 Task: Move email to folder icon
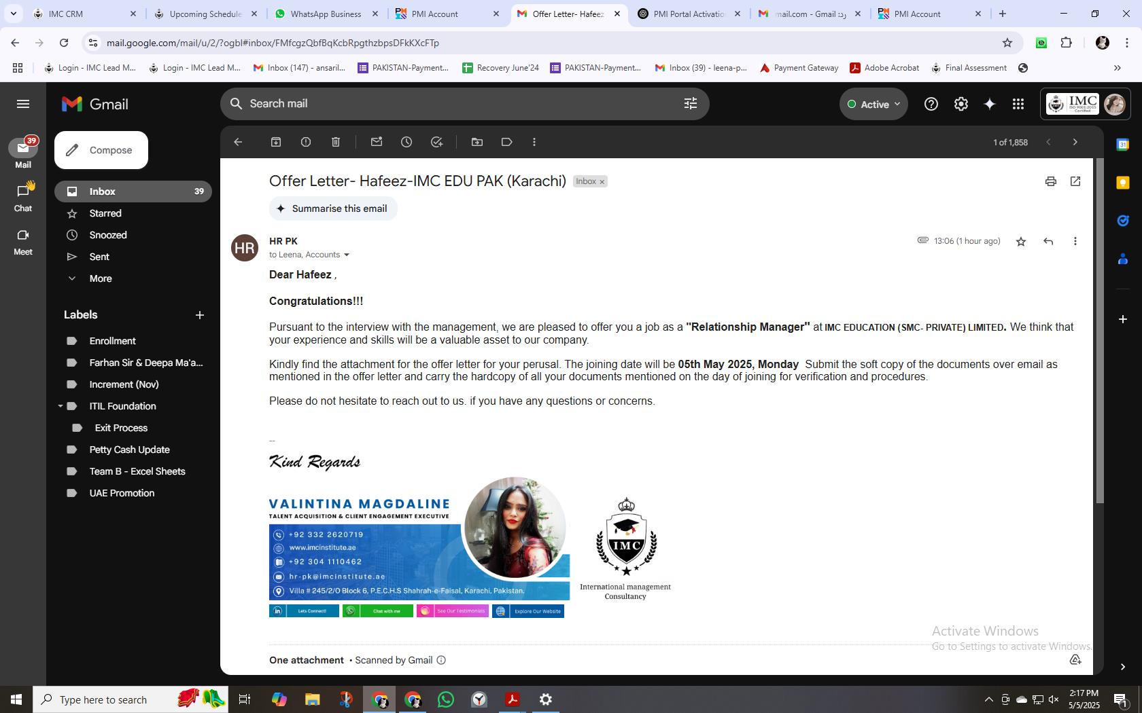coord(477,142)
